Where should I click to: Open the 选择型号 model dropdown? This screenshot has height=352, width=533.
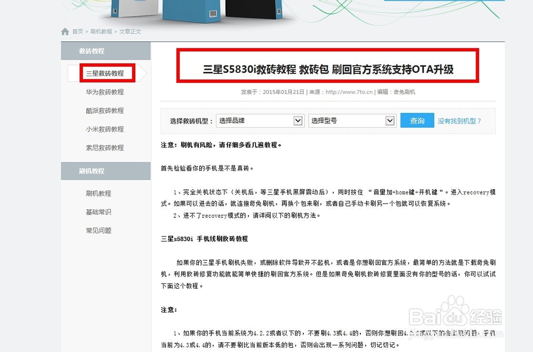pos(351,120)
